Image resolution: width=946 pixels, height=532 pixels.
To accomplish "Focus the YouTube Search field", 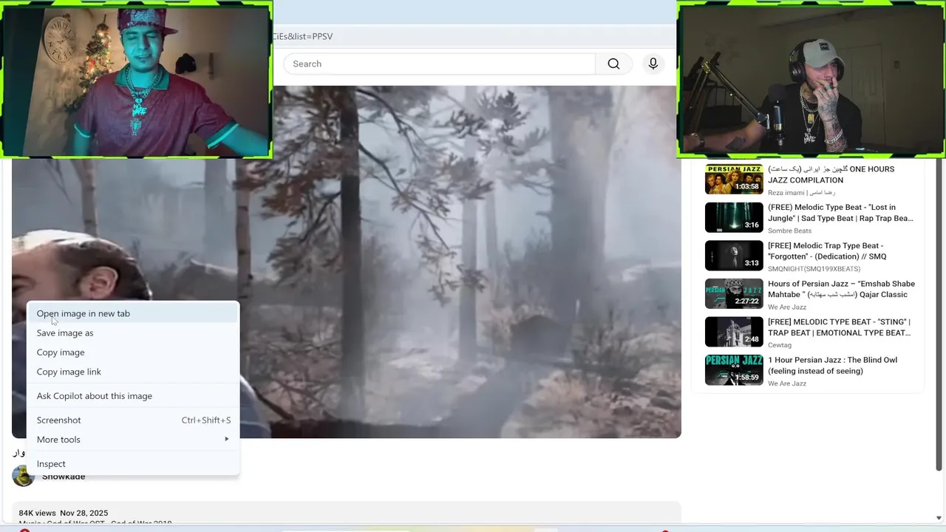I will pyautogui.click(x=439, y=64).
